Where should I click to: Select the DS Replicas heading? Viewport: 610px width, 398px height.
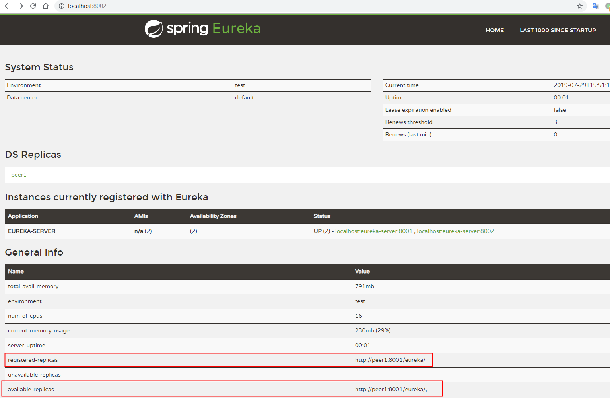pyautogui.click(x=33, y=155)
